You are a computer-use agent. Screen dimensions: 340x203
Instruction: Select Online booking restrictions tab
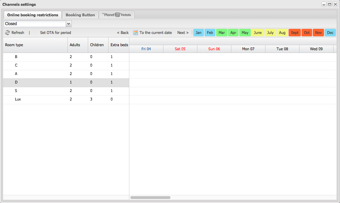pos(33,15)
